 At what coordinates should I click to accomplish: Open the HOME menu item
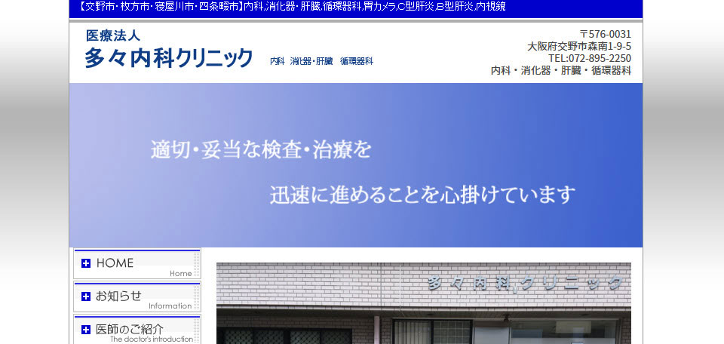[137, 264]
